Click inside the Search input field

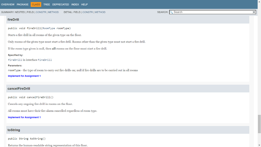212,12
